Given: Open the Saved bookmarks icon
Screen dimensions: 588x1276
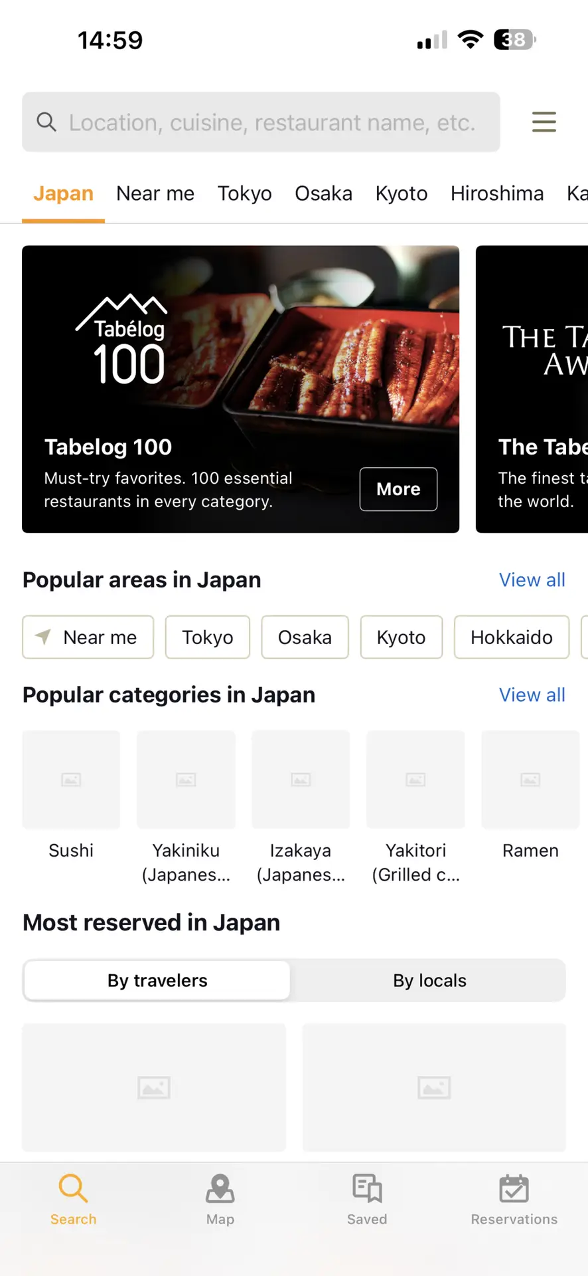Looking at the screenshot, I should 367,1189.
